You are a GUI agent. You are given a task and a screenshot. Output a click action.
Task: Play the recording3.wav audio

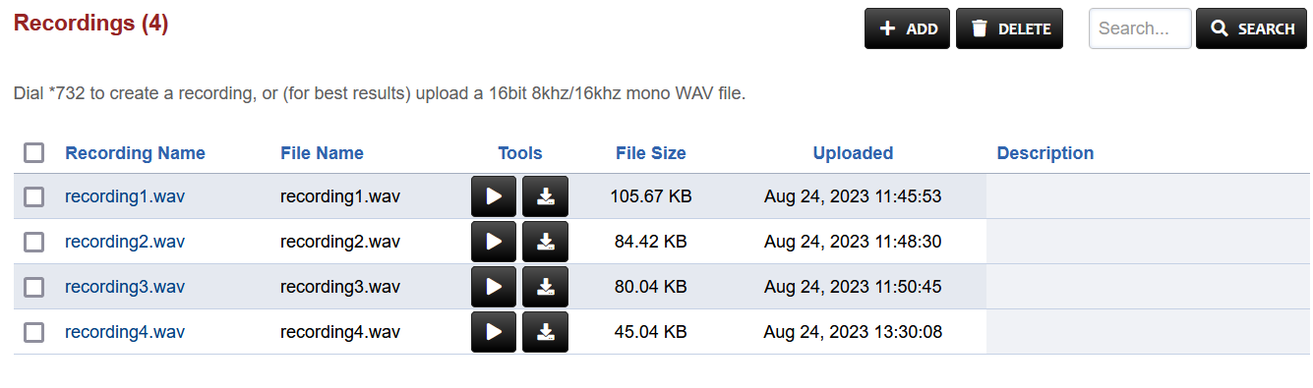(x=494, y=287)
